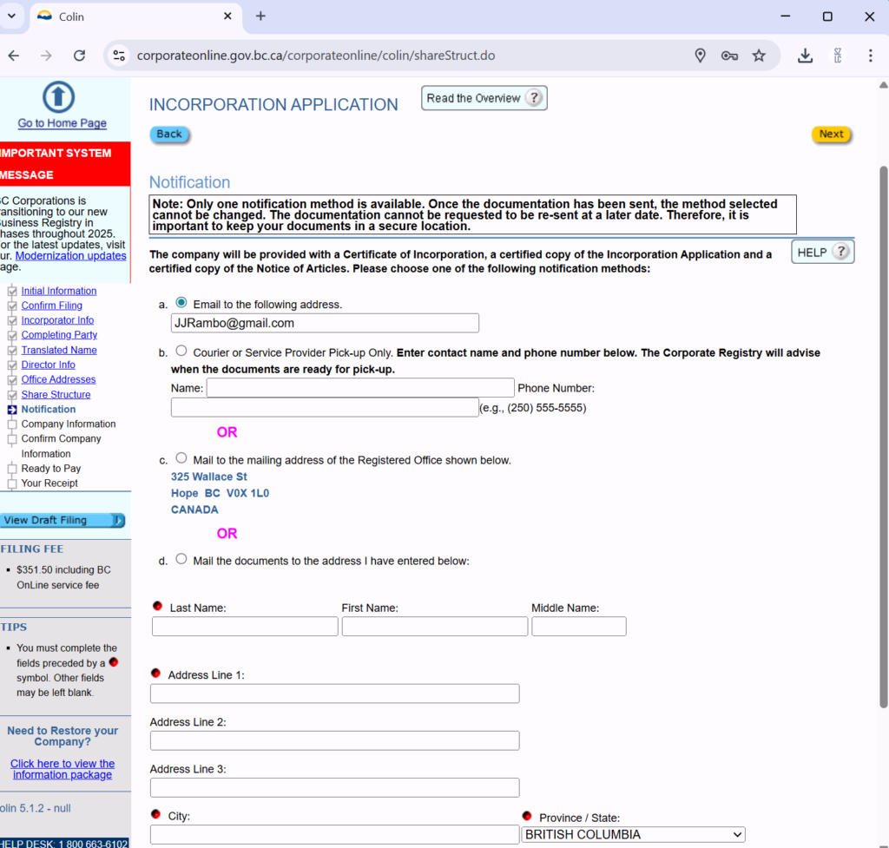This screenshot has width=889, height=848.
Task: Select Mail documents to entered address option
Action: (181, 559)
